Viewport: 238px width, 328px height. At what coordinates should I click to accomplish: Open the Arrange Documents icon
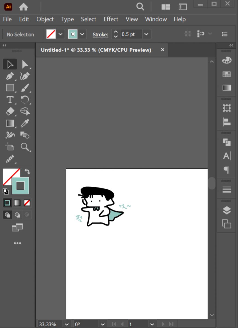pyautogui.click(x=166, y=7)
